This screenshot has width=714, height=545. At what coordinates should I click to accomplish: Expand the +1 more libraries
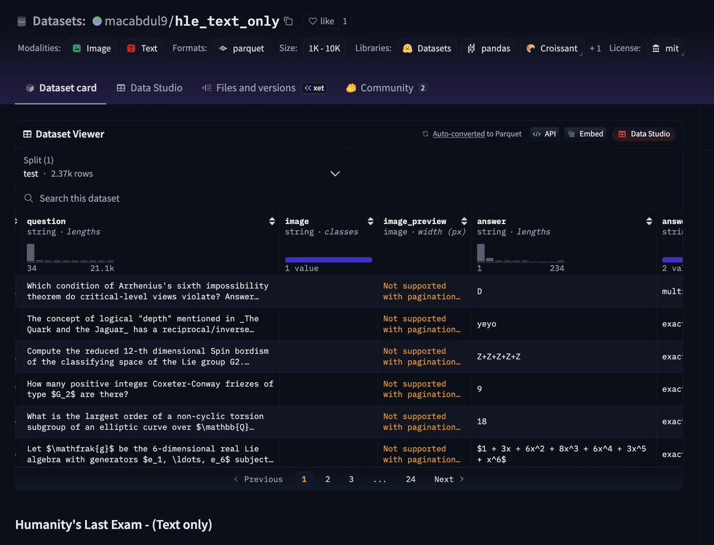tap(595, 48)
